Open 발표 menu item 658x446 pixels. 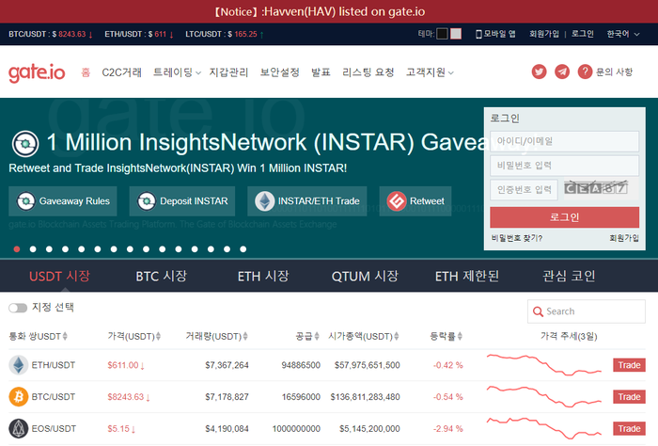point(321,72)
